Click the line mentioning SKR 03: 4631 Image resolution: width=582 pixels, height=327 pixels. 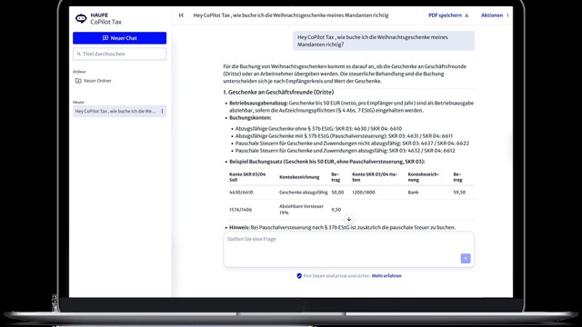point(344,136)
